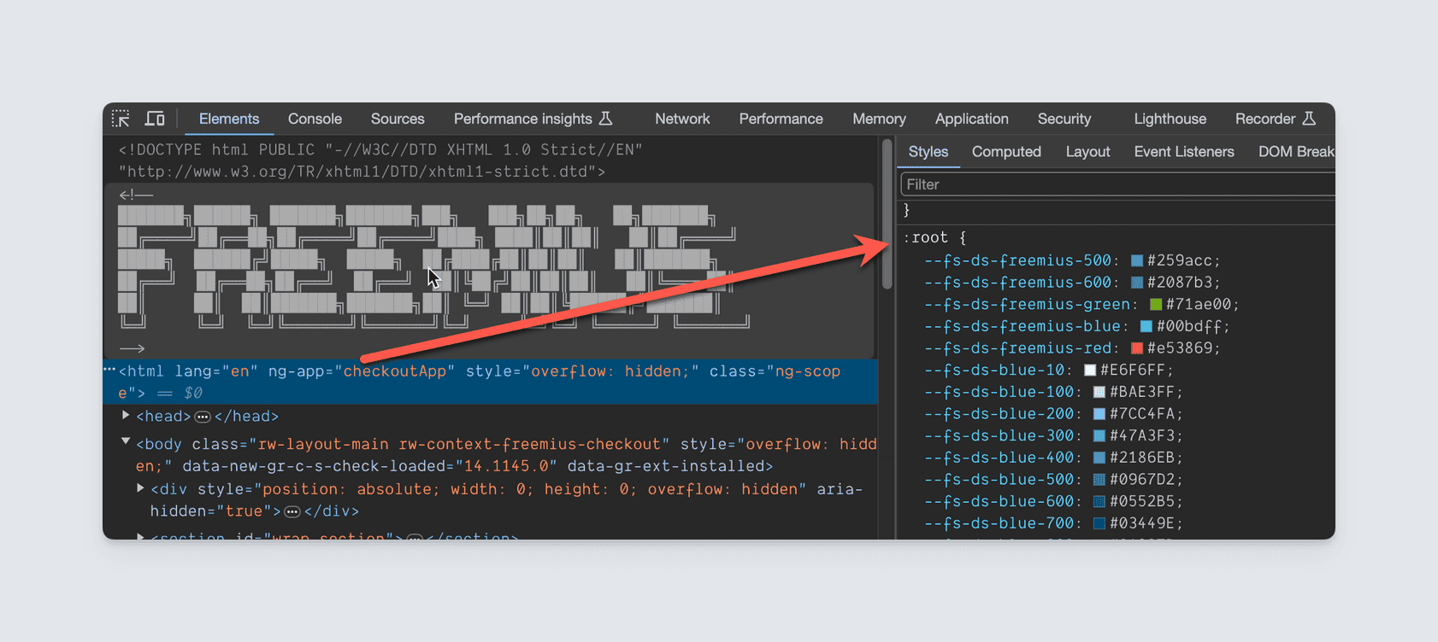
Task: Open the Computed sidebar tab
Action: pyautogui.click(x=1006, y=151)
